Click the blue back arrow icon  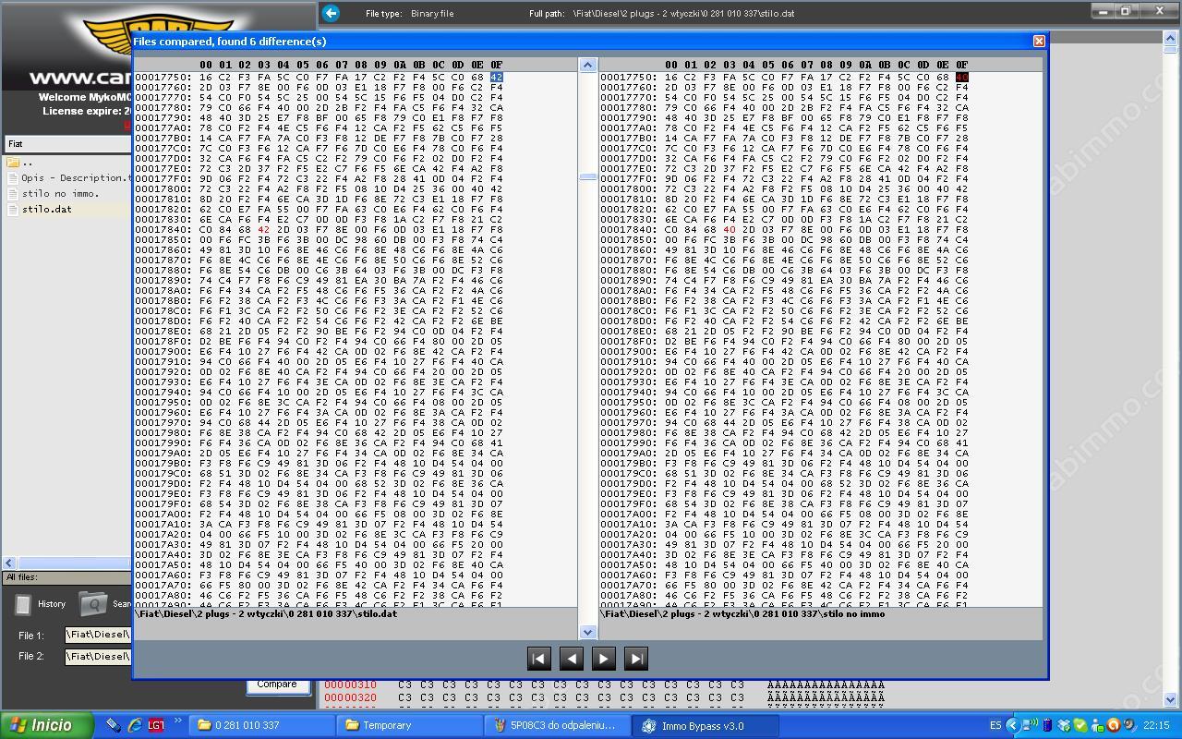point(331,13)
